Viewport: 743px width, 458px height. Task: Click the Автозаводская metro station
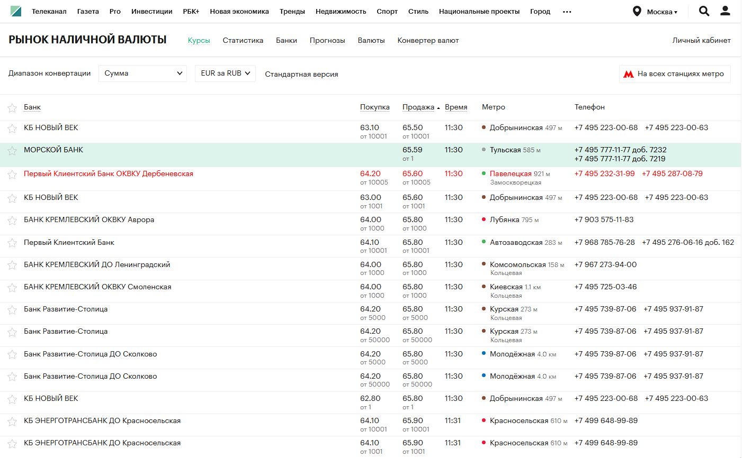(x=516, y=243)
